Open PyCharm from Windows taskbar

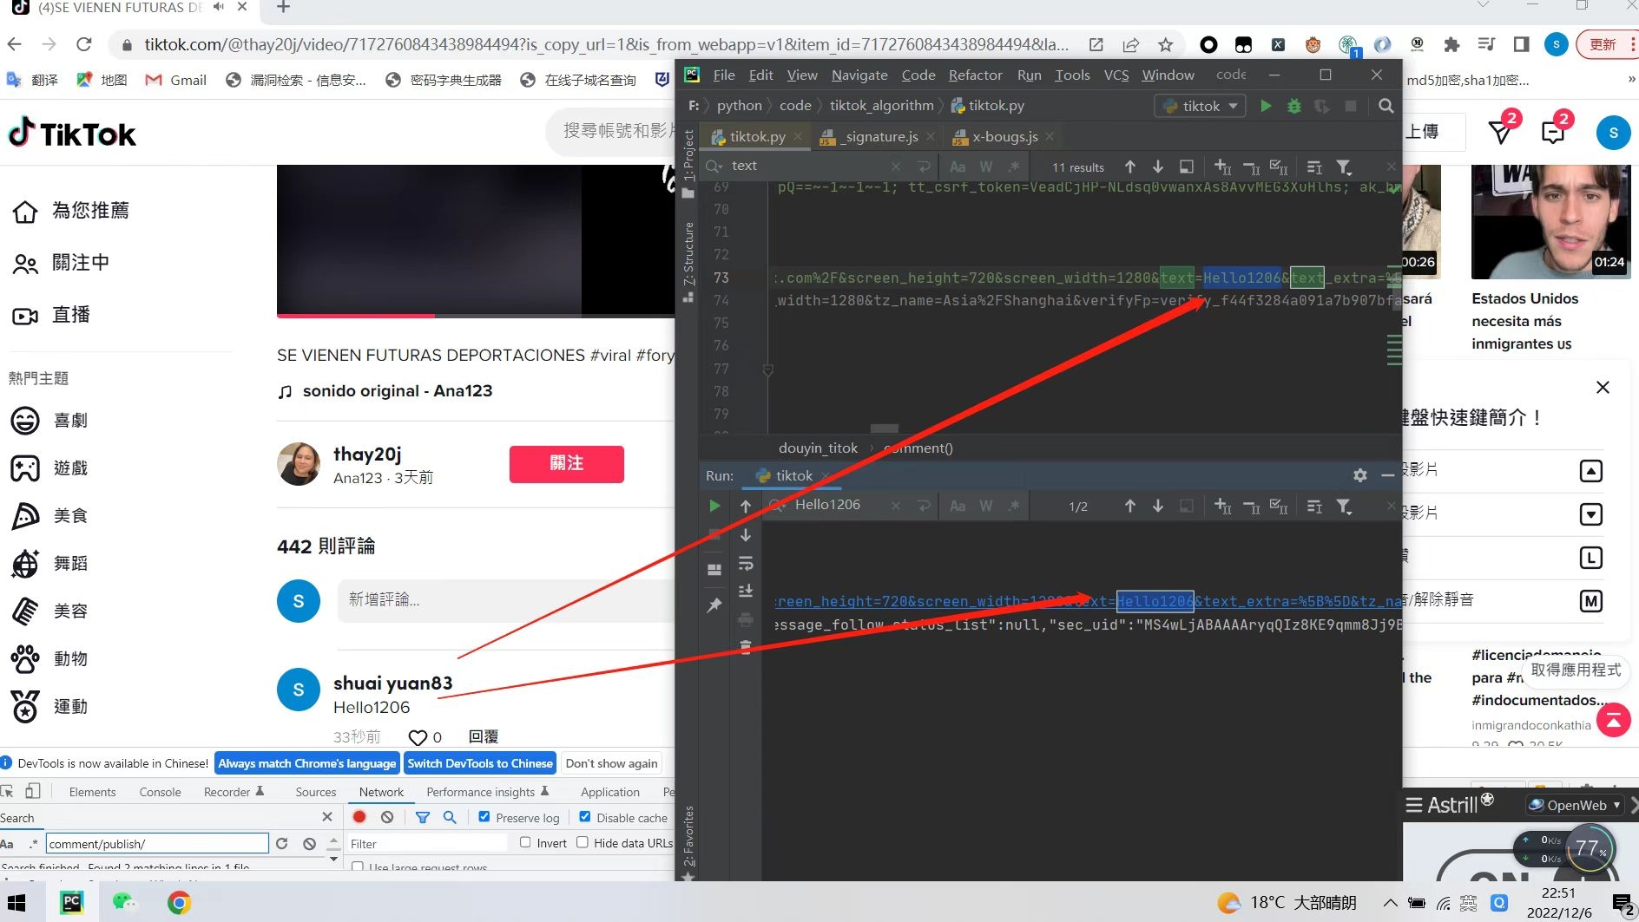pyautogui.click(x=72, y=903)
